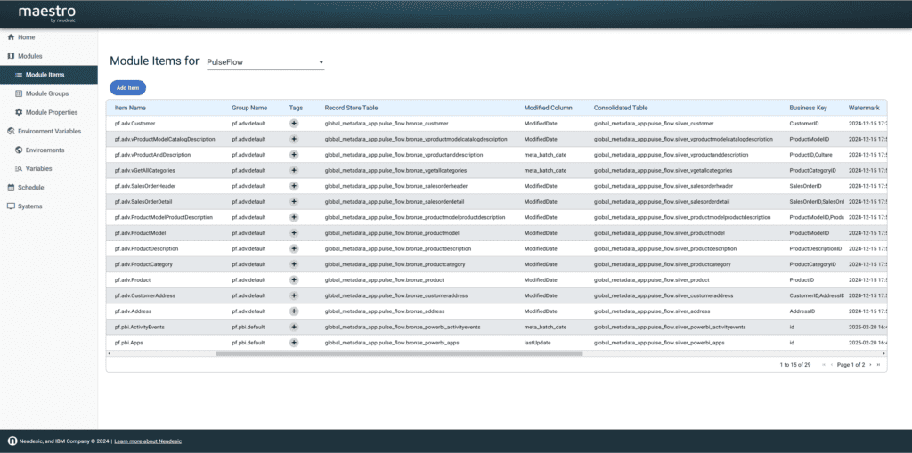912x453 pixels.
Task: Add tag to pf.adv.ProductDescription row
Action: coord(294,248)
